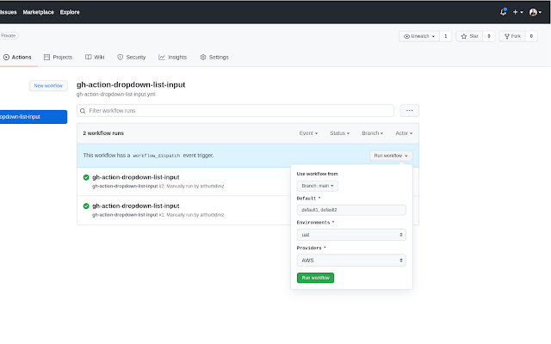The height and width of the screenshot is (344, 551).
Task: Select the dropdown-list-input workflow in sidebar
Action: pos(34,117)
